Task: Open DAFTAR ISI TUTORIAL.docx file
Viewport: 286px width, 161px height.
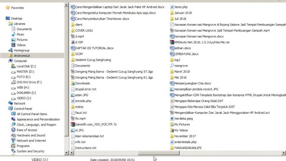Action: tap(94, 48)
